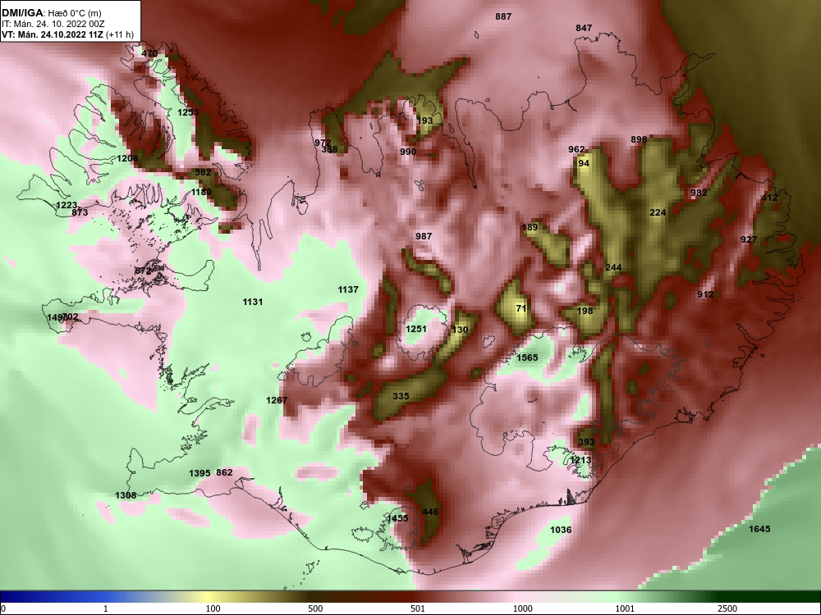Click the color scale label "500"
The image size is (821, 615).
(x=315, y=608)
